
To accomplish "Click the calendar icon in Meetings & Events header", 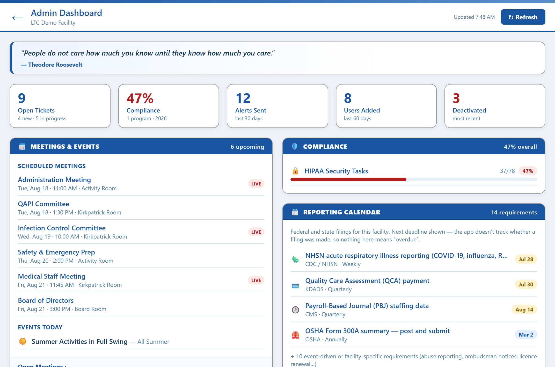I will click(x=22, y=147).
